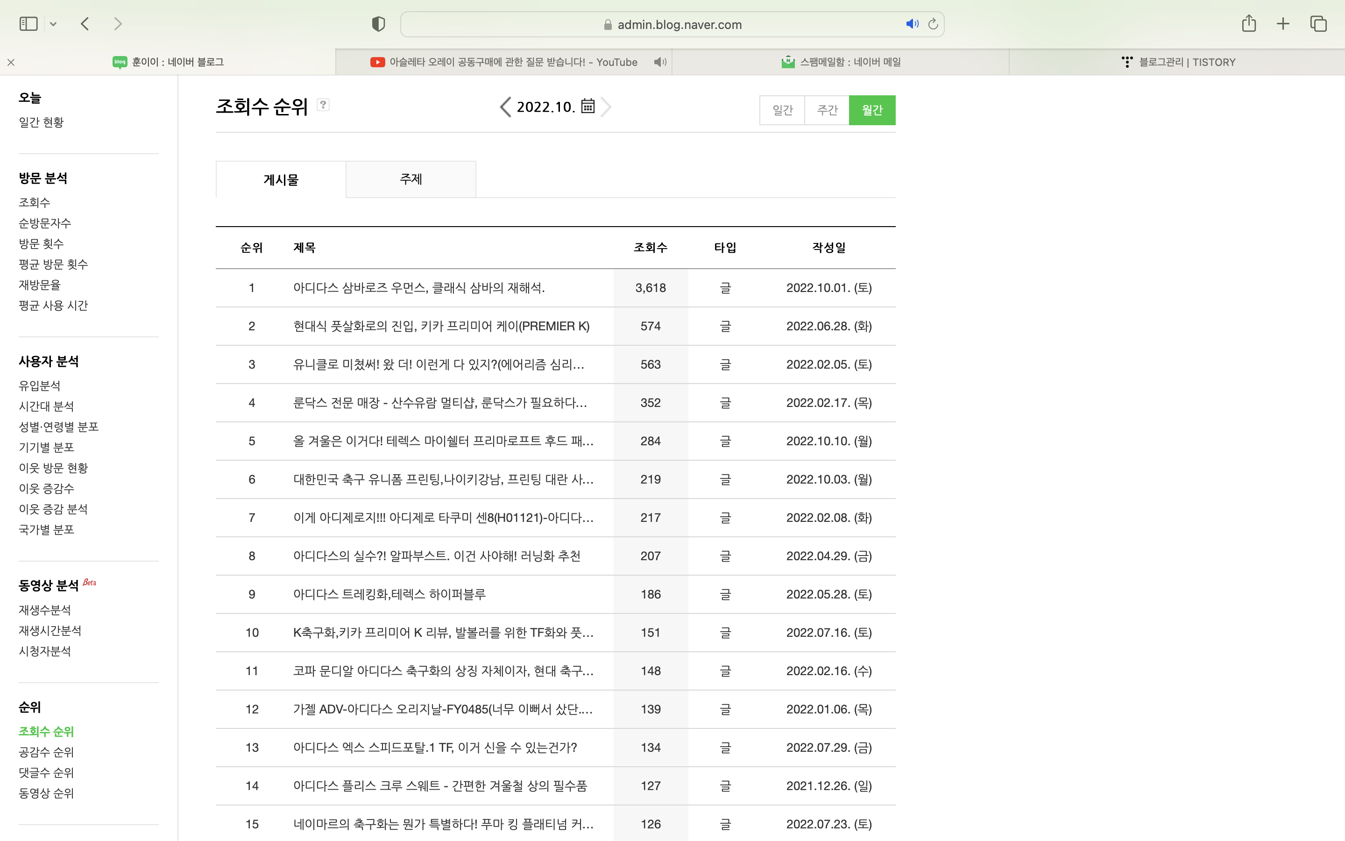Open a new tab with plus icon
The width and height of the screenshot is (1345, 841).
(1283, 23)
